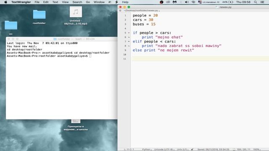Click the display mirroring status icon
Screen dimensions: 269x151
click(193, 2)
